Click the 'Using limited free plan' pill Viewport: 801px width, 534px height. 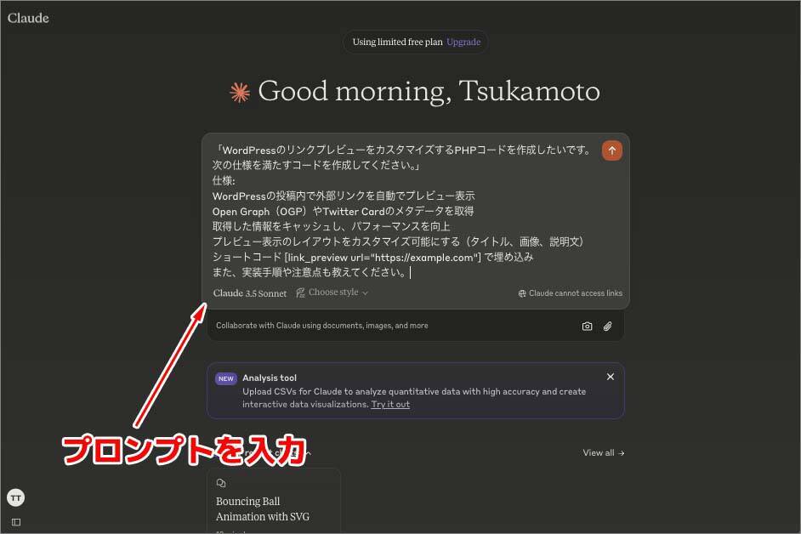[x=397, y=42]
